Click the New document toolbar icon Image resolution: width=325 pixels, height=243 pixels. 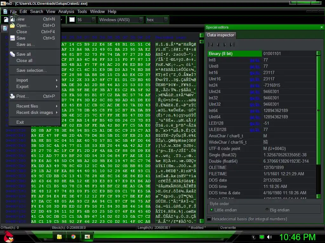tap(6, 20)
